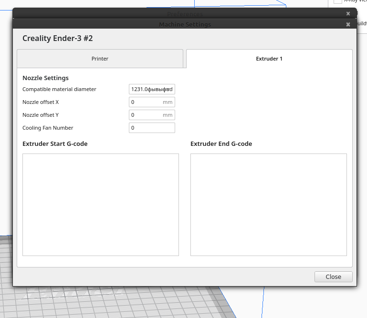Click the Creality Ender-3 #2 heading
This screenshot has height=318, width=367.
pos(57,38)
